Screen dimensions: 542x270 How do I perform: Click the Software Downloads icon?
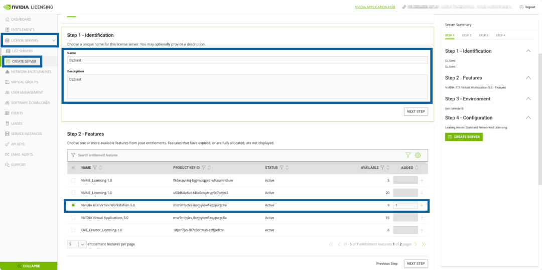coord(7,103)
